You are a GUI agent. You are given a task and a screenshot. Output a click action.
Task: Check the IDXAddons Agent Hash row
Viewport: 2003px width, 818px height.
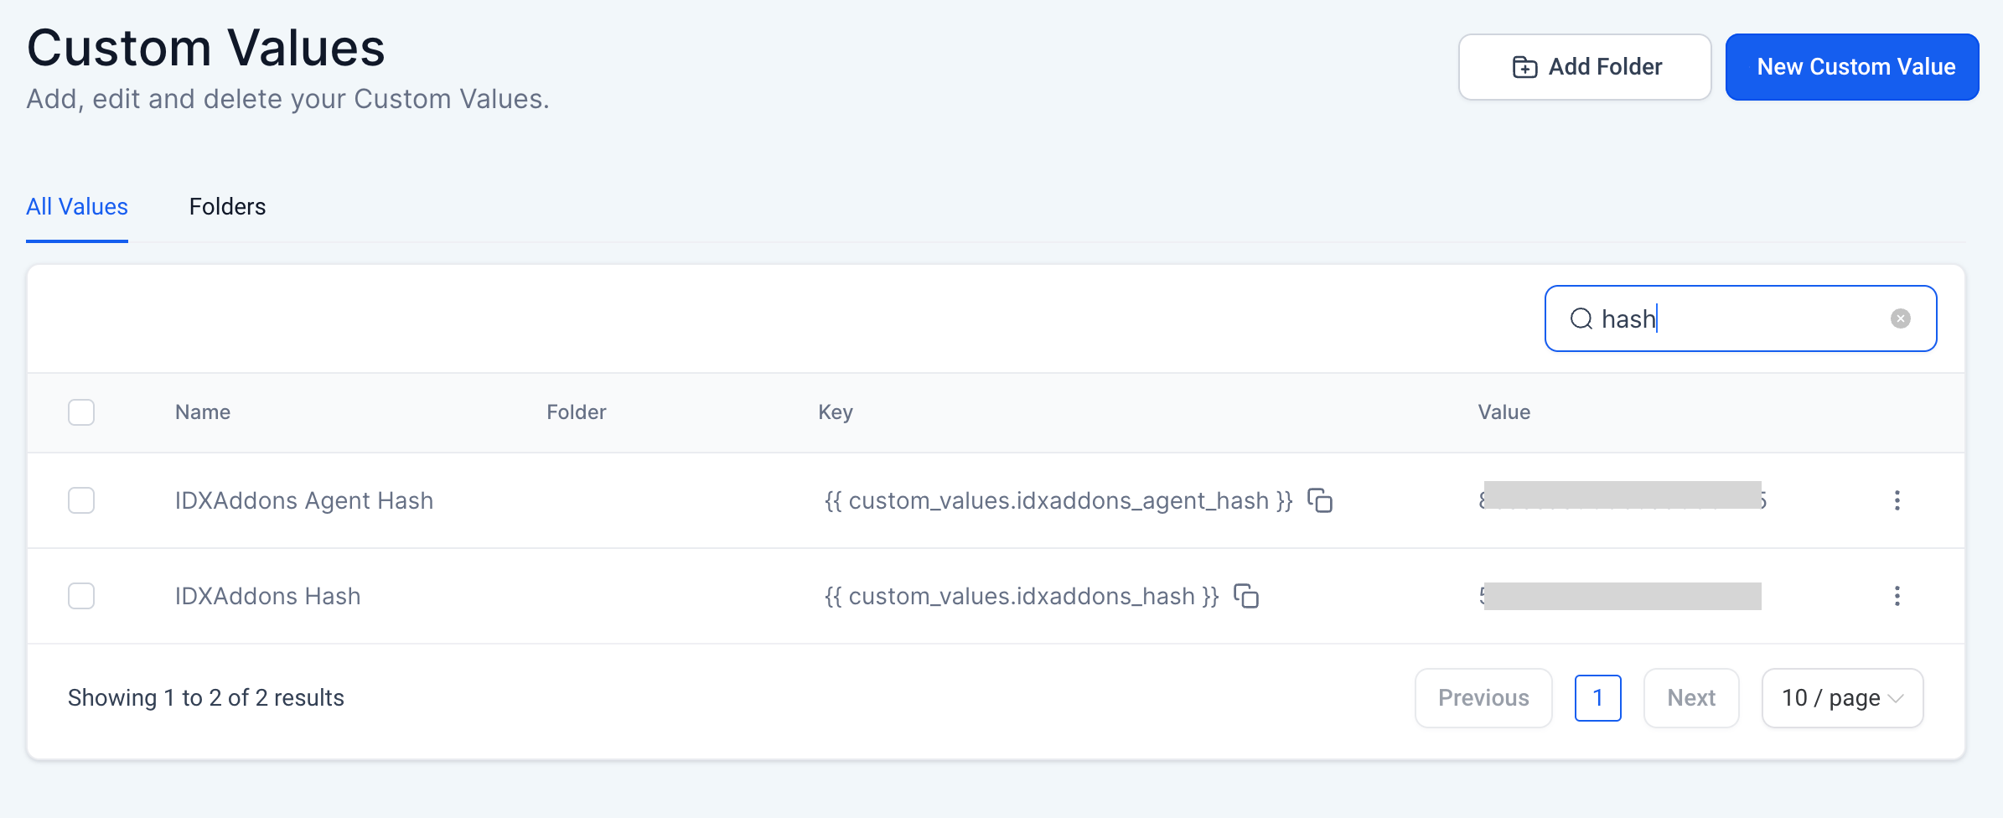[x=81, y=500]
